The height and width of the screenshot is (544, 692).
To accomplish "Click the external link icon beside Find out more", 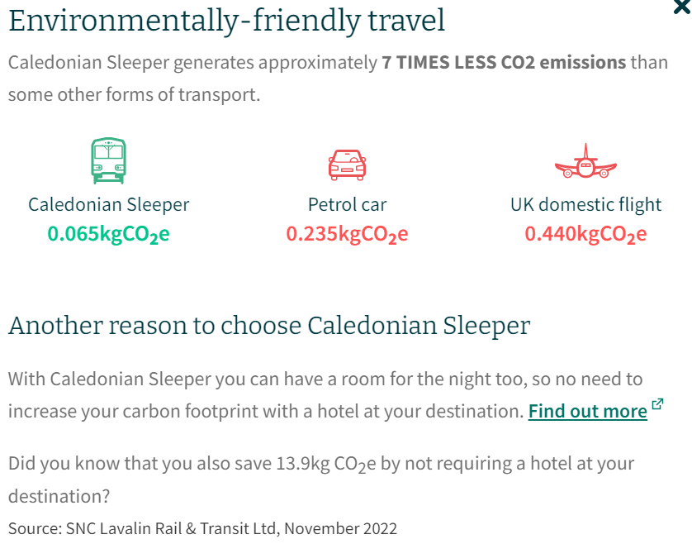I will [657, 404].
